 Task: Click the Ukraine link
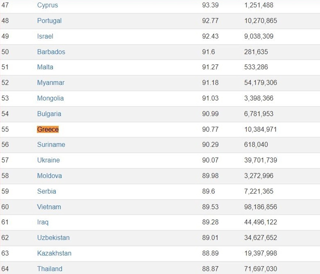(48, 160)
